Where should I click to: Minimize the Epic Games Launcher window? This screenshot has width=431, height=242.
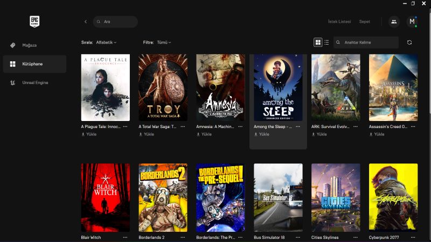405,3
